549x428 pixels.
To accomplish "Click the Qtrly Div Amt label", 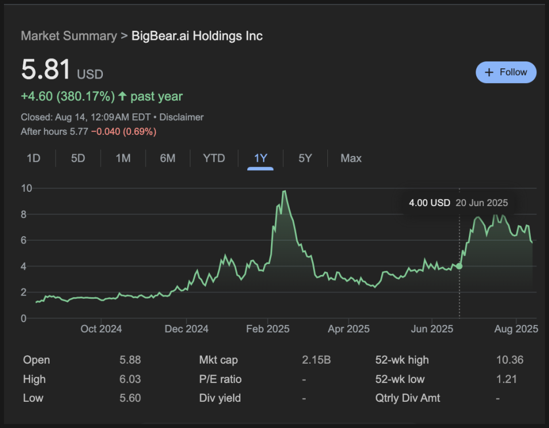I will pyautogui.click(x=407, y=398).
